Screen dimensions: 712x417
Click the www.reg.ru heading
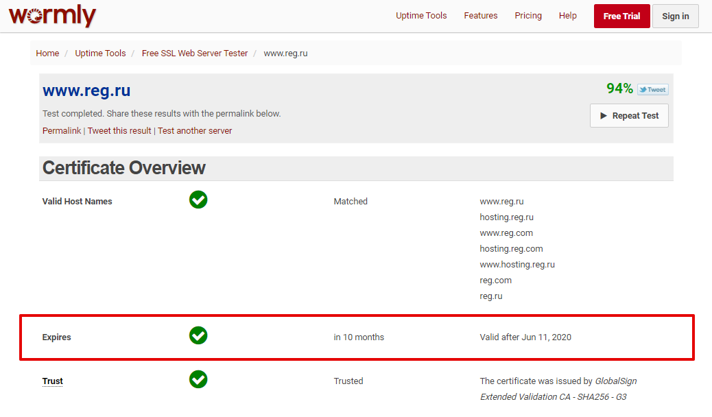point(86,91)
